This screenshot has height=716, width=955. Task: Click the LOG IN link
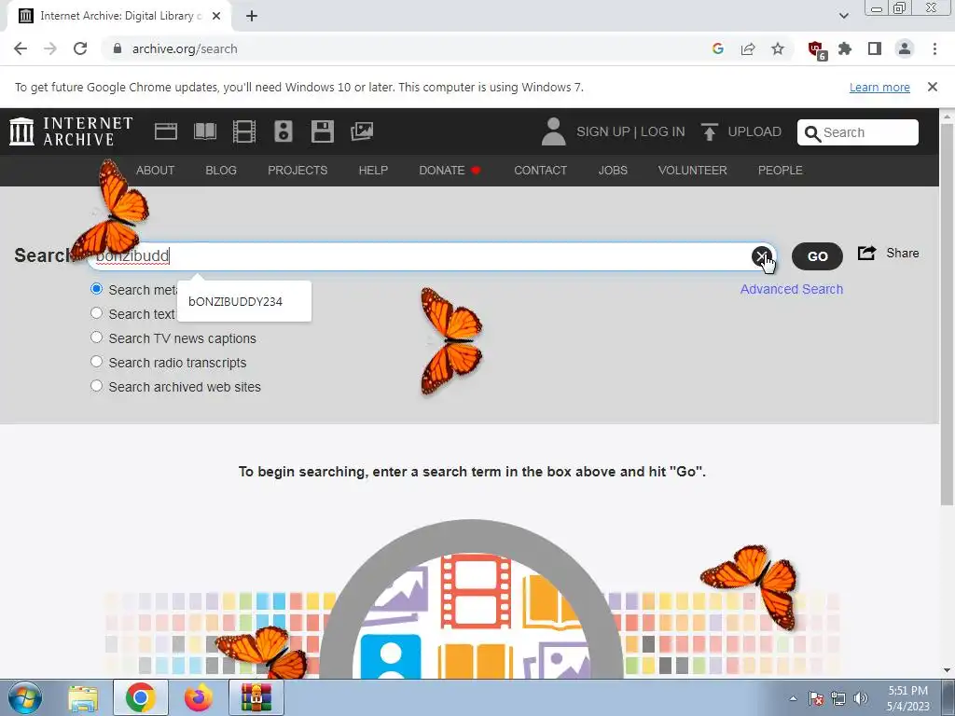point(663,131)
